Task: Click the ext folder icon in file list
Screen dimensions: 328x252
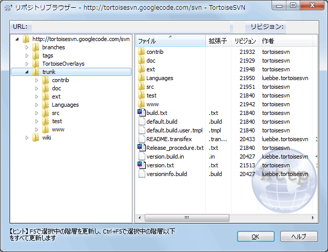Action: click(141, 69)
